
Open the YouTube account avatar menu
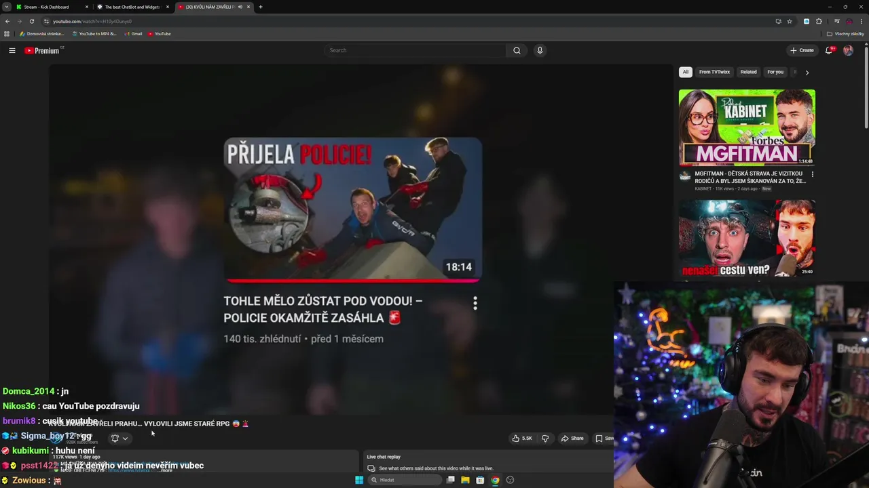(x=848, y=50)
